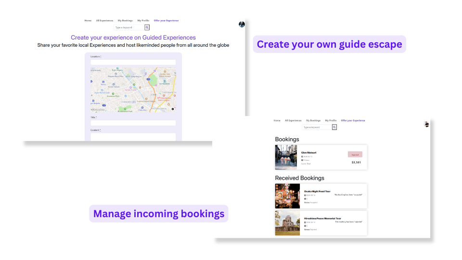Click guests icon of Hiroshima Peace Memorial Tour

point(305,226)
